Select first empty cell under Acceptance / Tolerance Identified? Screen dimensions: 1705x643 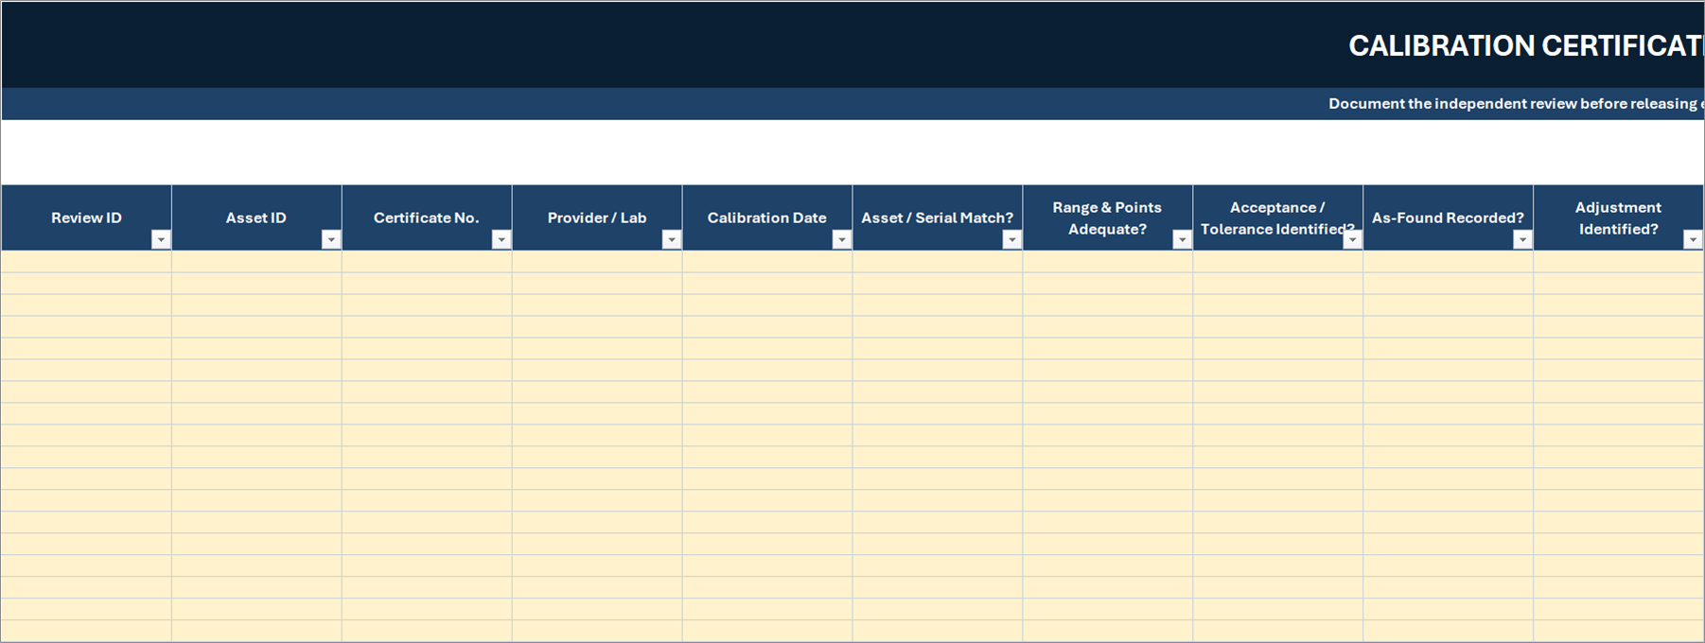tap(1278, 262)
